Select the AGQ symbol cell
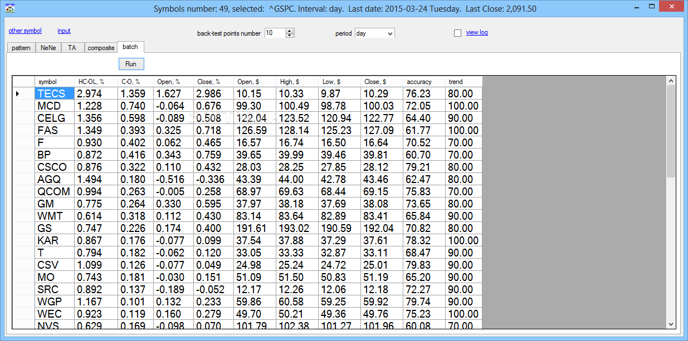This screenshot has height=341, width=688. point(55,180)
